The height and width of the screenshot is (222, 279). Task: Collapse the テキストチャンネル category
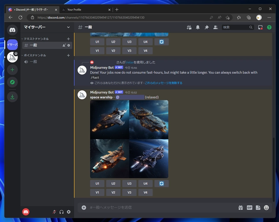pyautogui.click(x=35, y=39)
